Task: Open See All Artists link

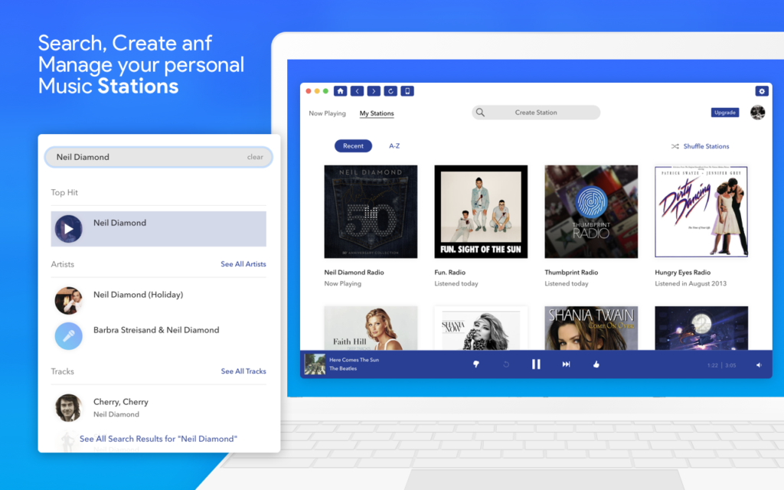Action: coord(243,264)
